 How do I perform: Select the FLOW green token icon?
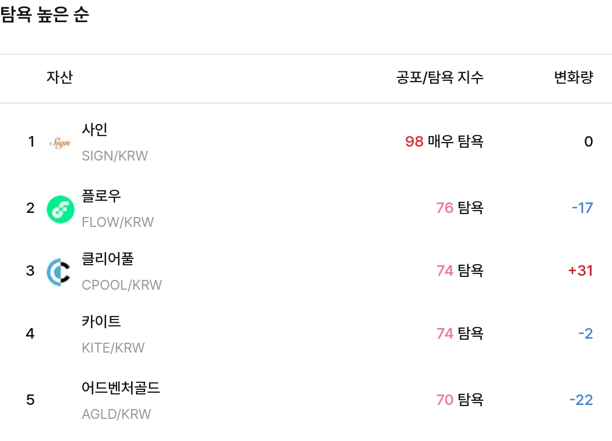pyautogui.click(x=60, y=208)
